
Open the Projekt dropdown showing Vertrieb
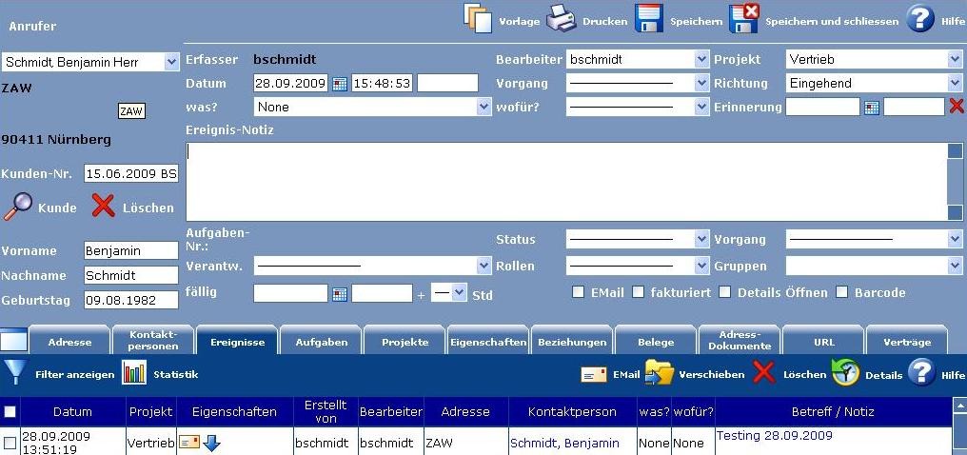[x=875, y=59]
